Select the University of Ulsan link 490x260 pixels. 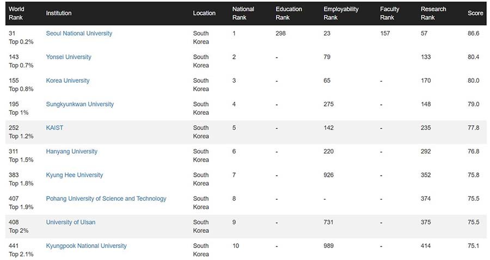pyautogui.click(x=71, y=222)
